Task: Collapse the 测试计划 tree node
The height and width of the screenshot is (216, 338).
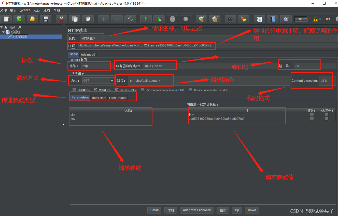Action: pos(2,27)
